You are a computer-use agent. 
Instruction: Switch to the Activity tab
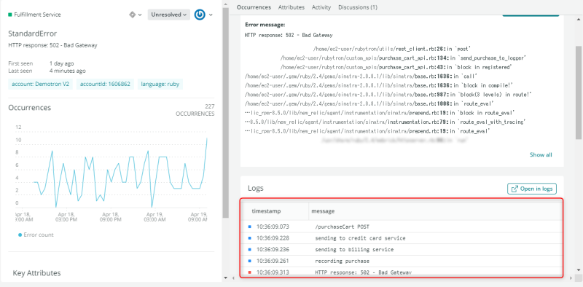321,7
